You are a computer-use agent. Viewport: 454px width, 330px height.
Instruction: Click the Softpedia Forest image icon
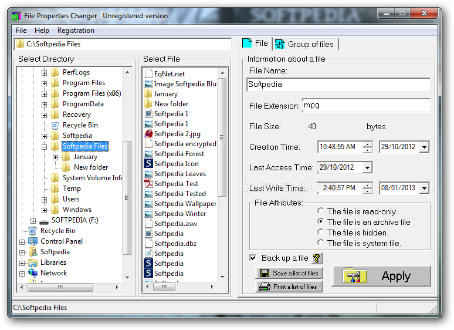(148, 154)
